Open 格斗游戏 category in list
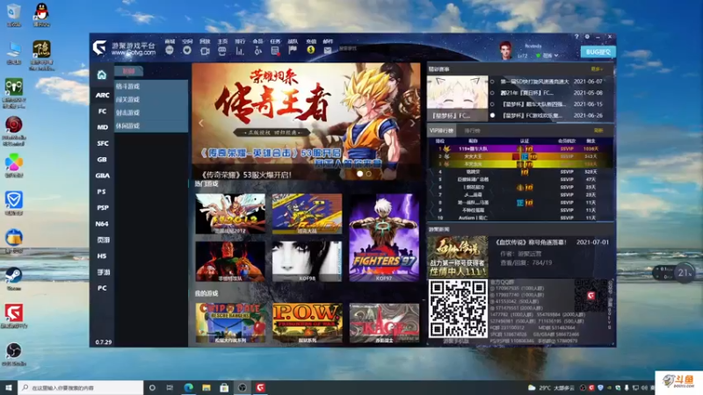The image size is (703, 395). click(x=150, y=86)
